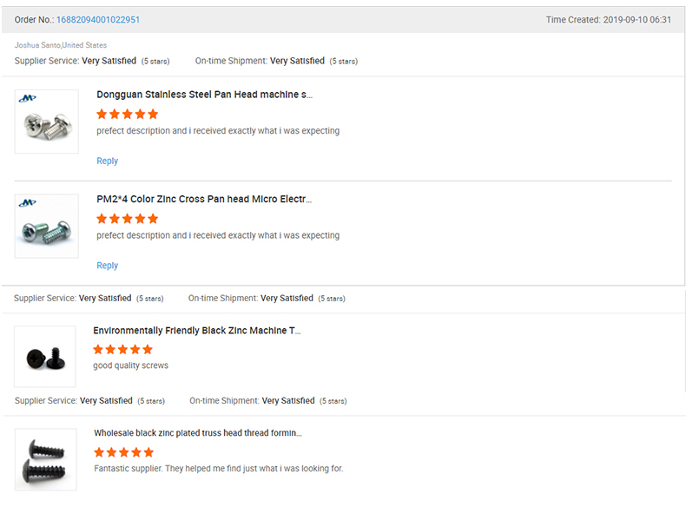686x507 pixels.
Task: Click logo icon on color zinc screw image
Action: 27,203
